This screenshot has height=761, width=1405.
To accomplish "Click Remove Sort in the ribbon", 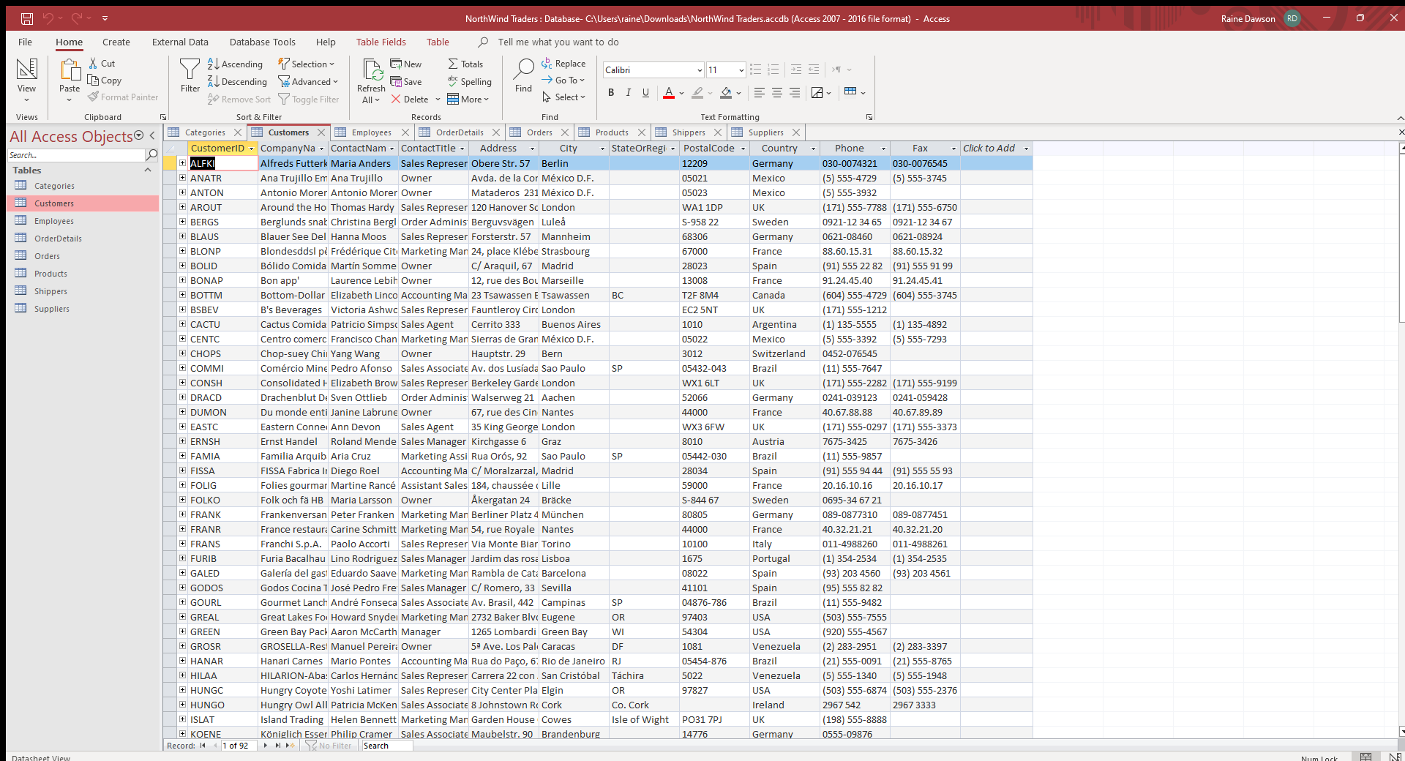I will point(239,99).
